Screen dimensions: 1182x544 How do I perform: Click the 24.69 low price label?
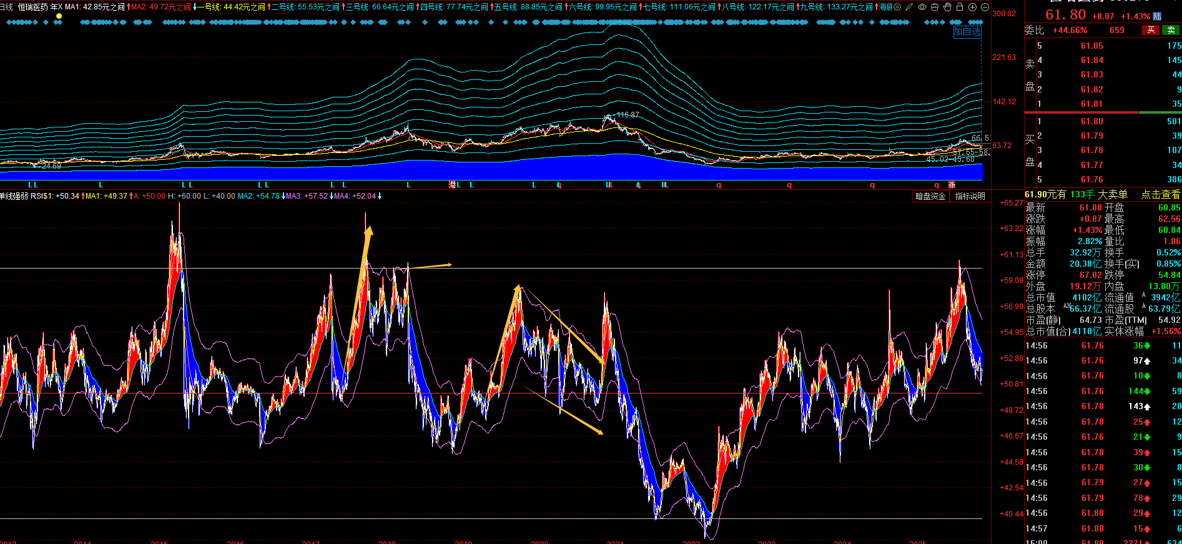(x=51, y=166)
